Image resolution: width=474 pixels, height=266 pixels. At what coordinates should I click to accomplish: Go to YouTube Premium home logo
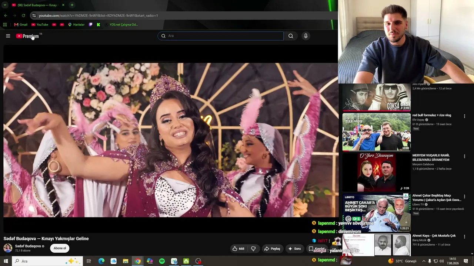click(27, 36)
